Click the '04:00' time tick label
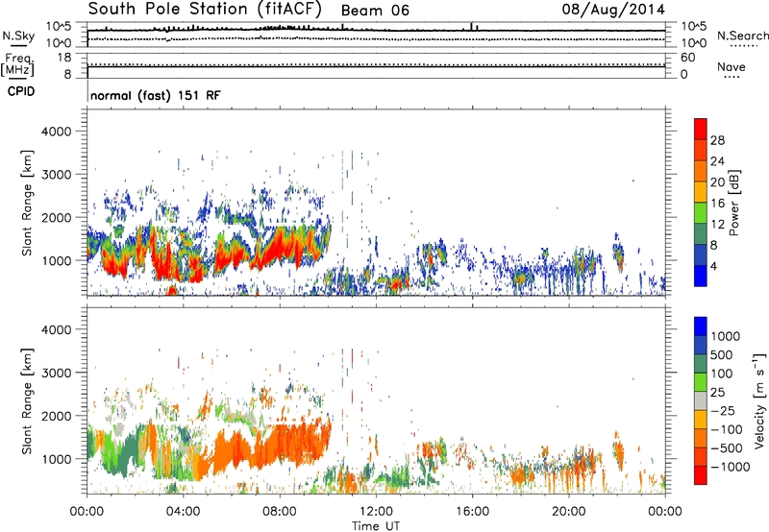Viewport: 769px width, 532px height. click(x=184, y=512)
